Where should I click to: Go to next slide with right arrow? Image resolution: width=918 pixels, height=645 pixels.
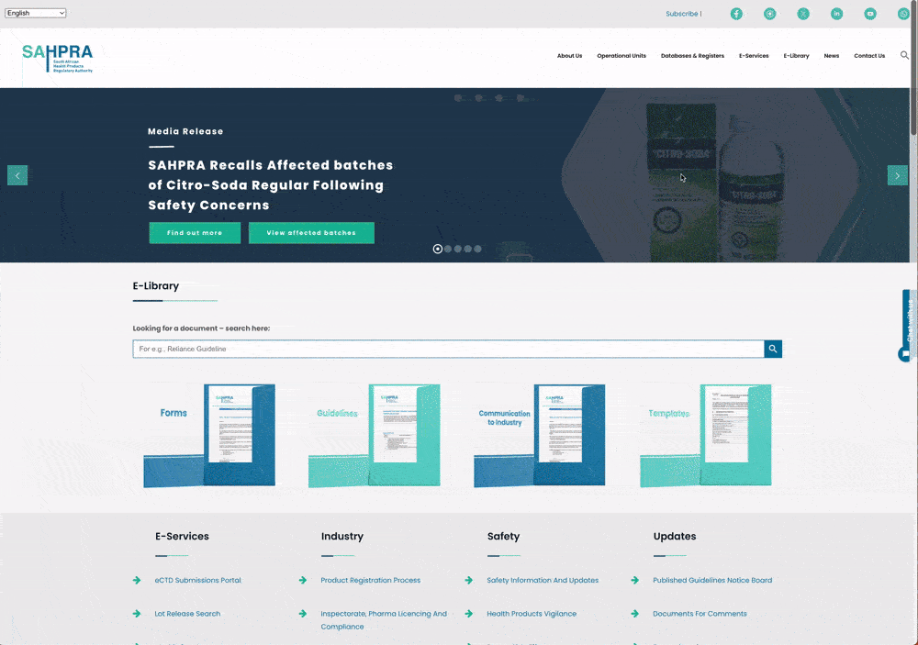click(897, 175)
